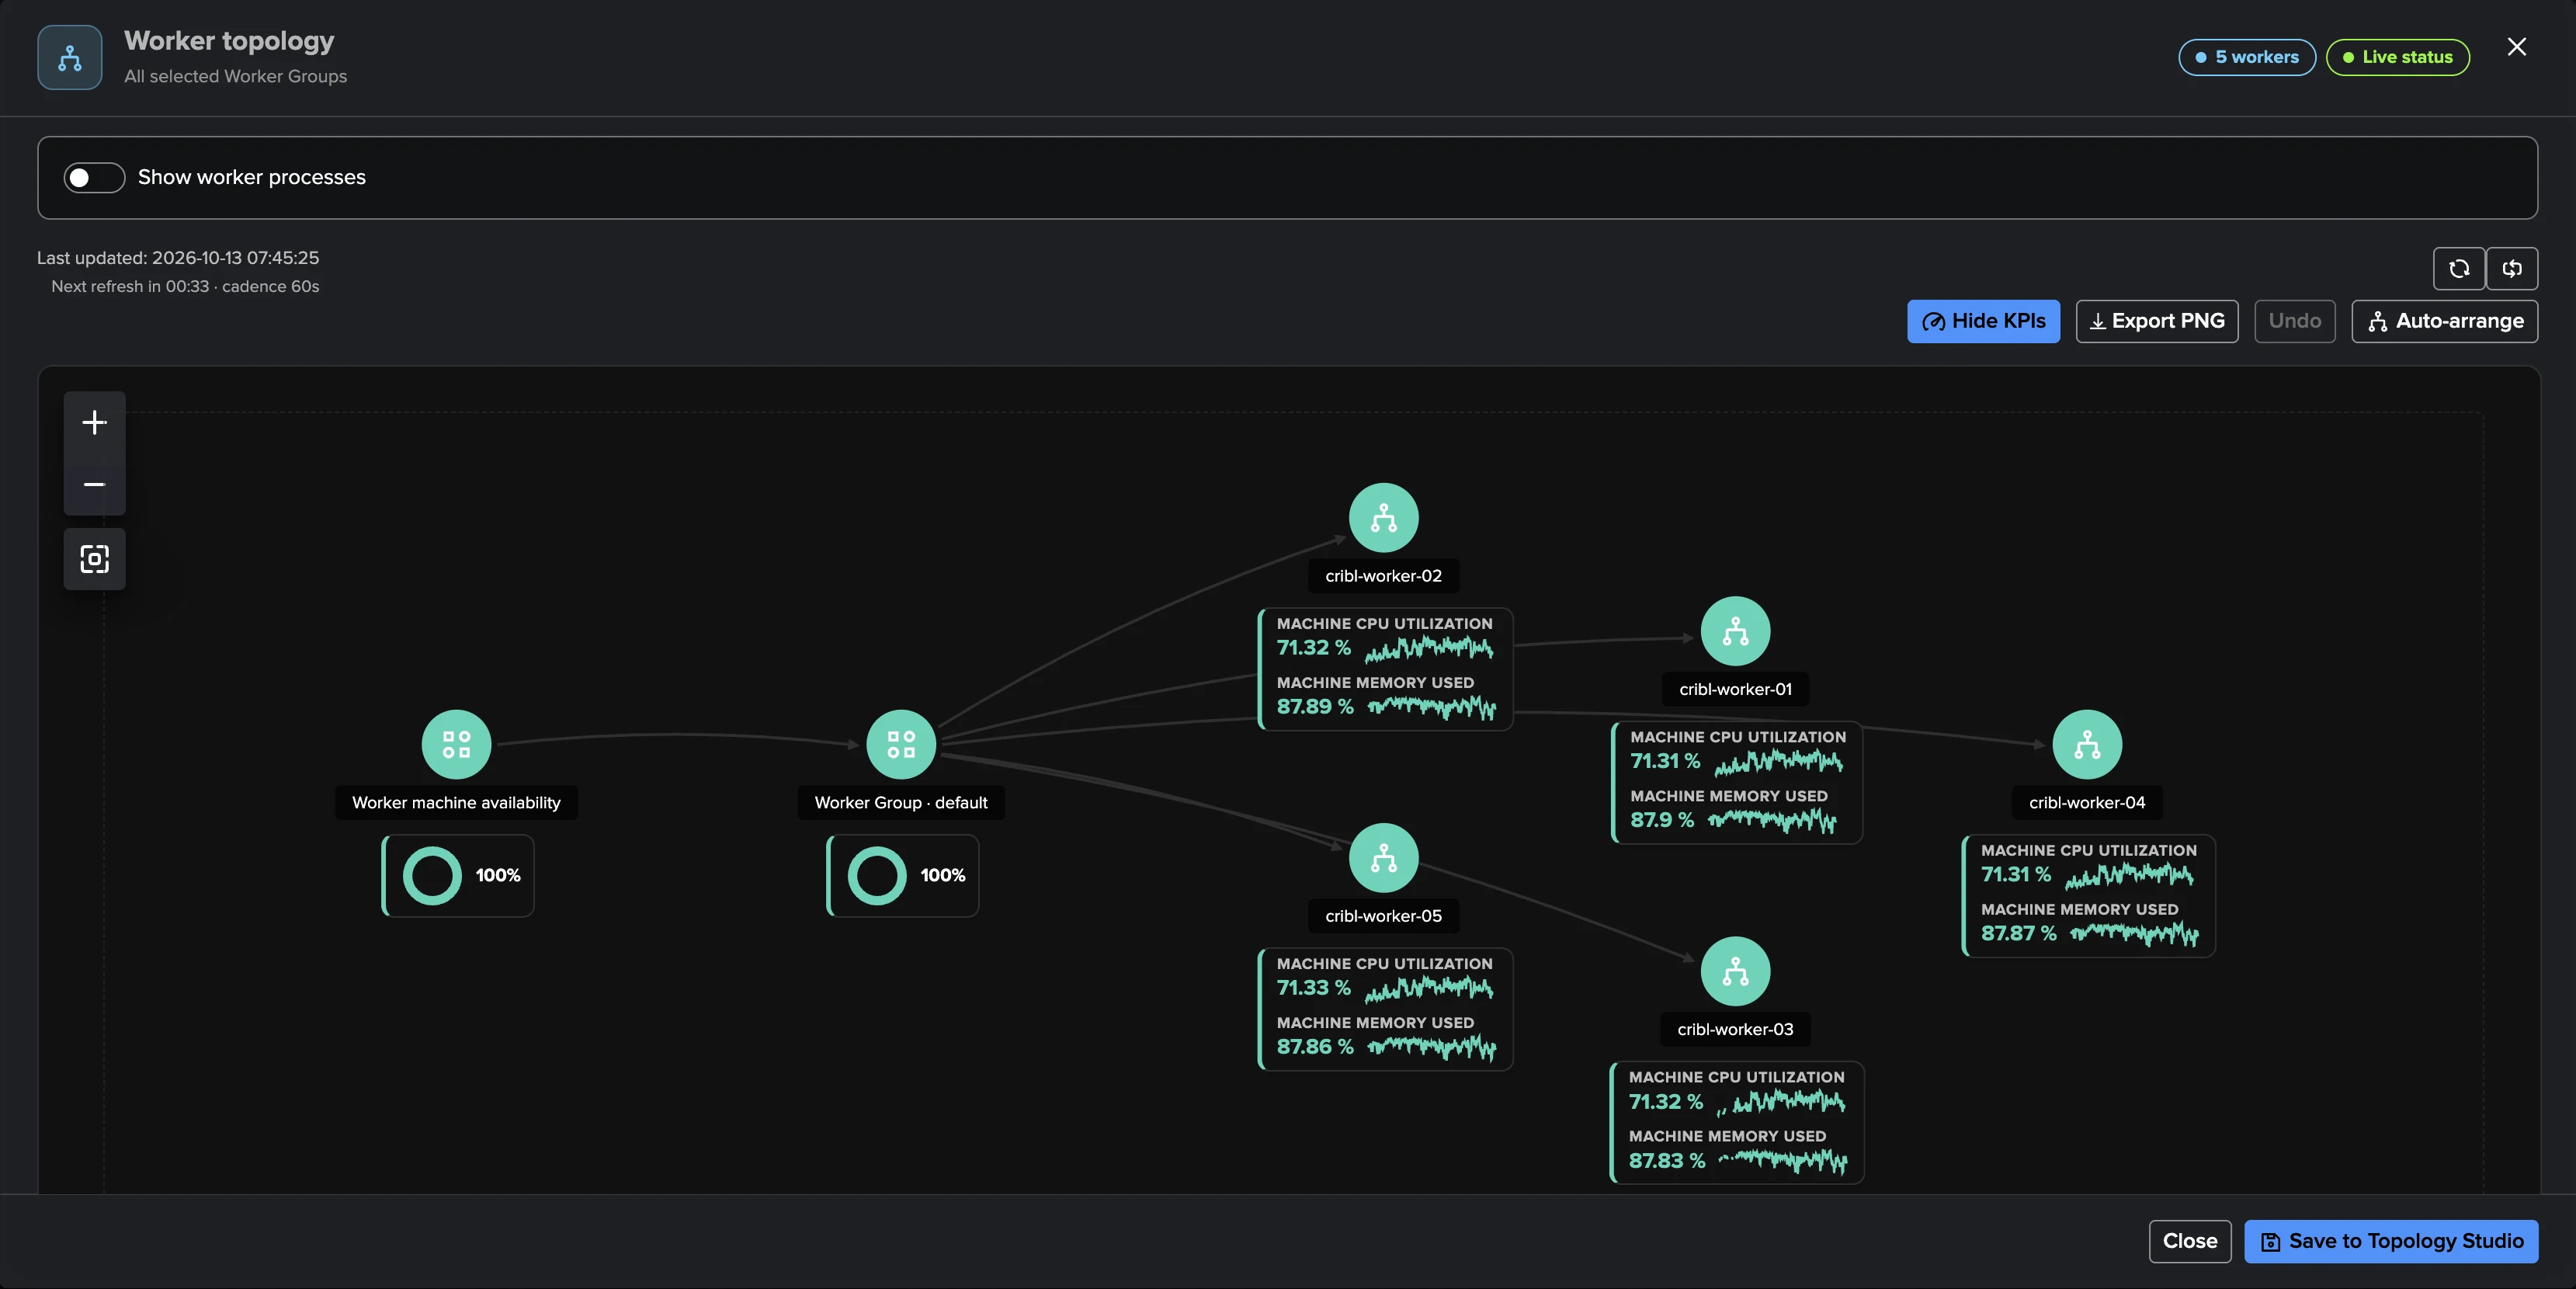Select the cribl-worker-03 node icon
This screenshot has height=1289, width=2576.
[x=1736, y=971]
